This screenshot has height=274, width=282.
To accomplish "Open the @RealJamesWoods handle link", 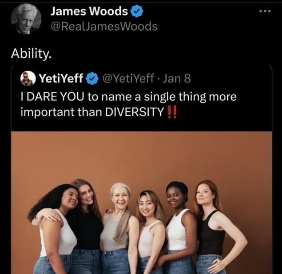I will click(x=104, y=27).
